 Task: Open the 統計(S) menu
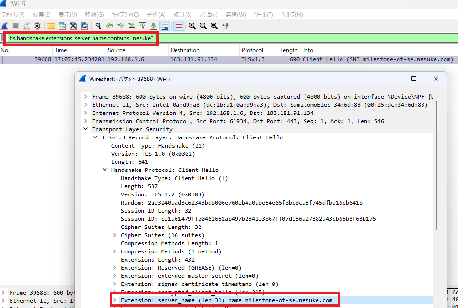182,15
